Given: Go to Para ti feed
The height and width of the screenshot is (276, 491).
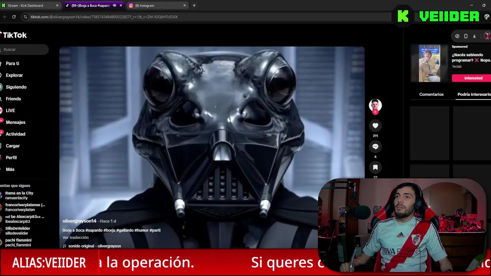Looking at the screenshot, I should coord(12,64).
